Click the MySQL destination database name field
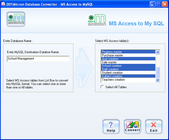This screenshot has width=169, height=140. (38, 59)
